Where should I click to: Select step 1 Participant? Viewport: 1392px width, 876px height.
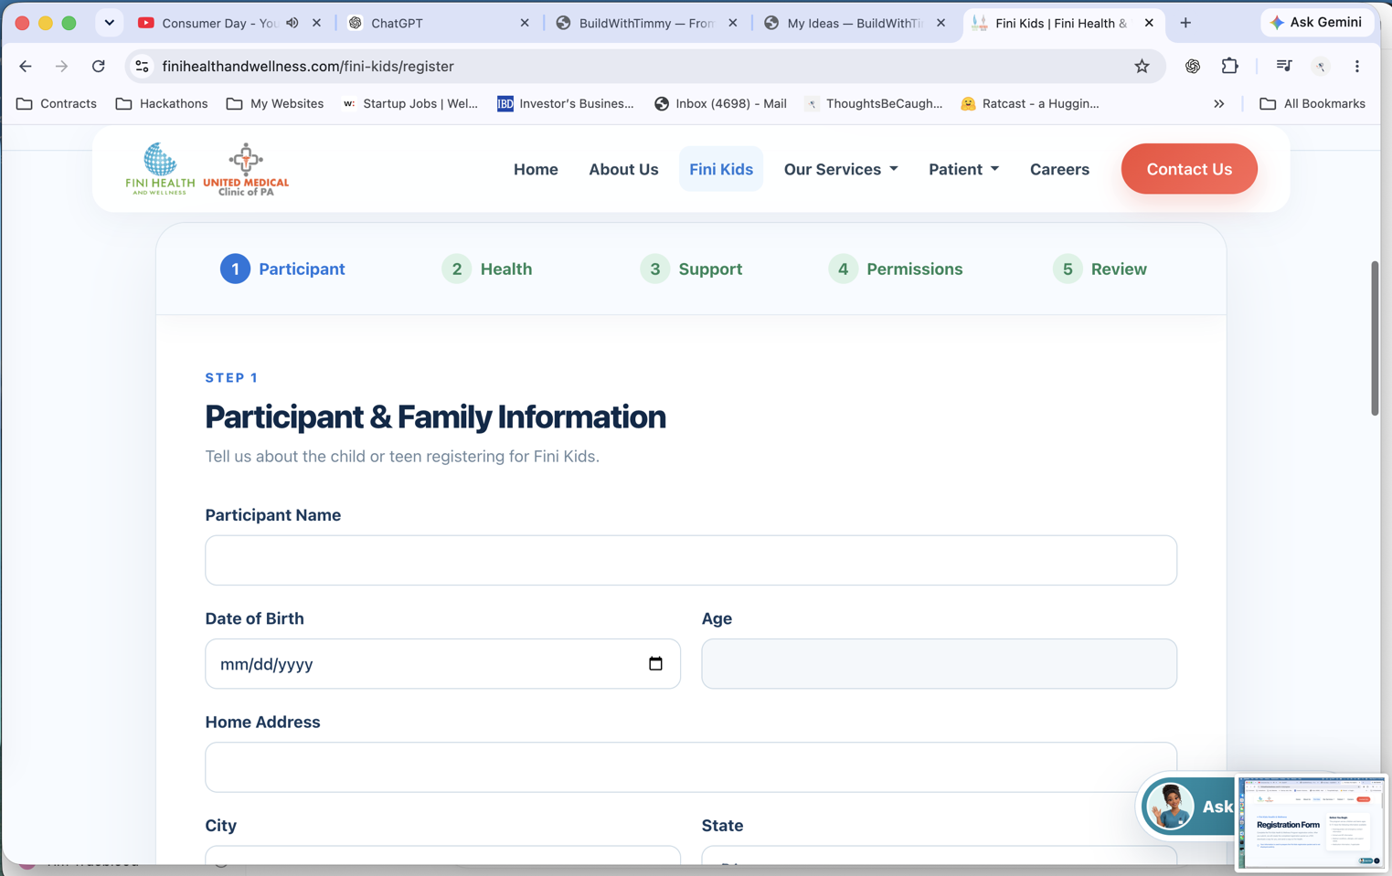pos(282,269)
